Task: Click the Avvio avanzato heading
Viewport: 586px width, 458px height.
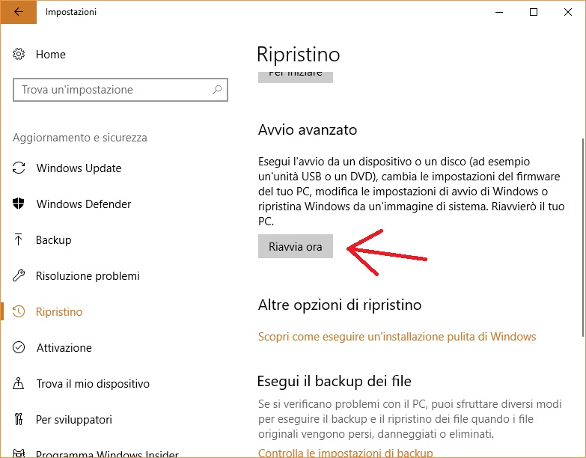Action: pos(307,129)
